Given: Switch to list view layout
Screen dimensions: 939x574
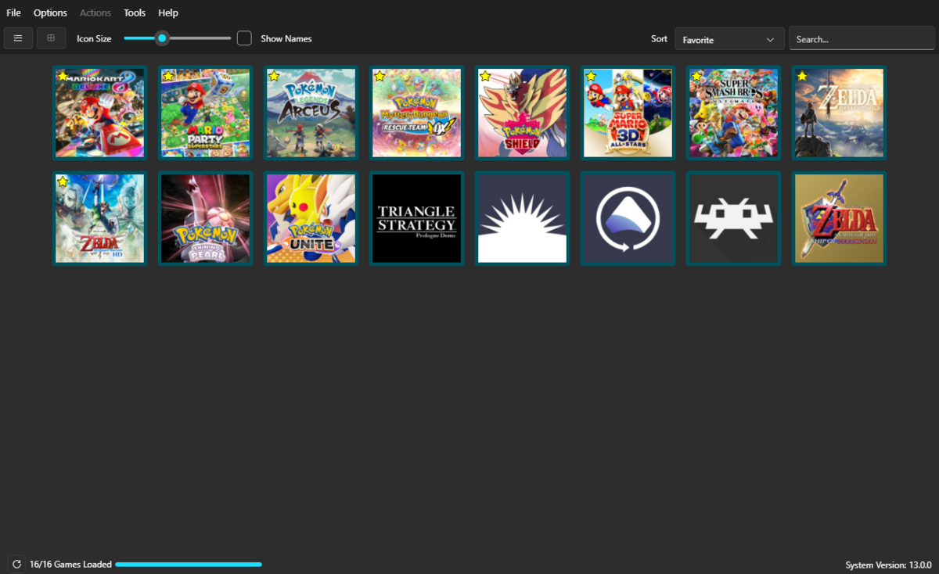Looking at the screenshot, I should [x=18, y=38].
